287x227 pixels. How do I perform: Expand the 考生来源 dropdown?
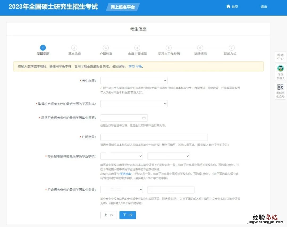coord(134,81)
